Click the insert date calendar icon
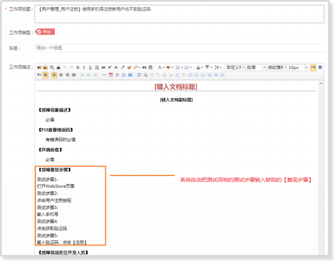Viewport: 335px width, 262px height. pyautogui.click(x=111, y=75)
